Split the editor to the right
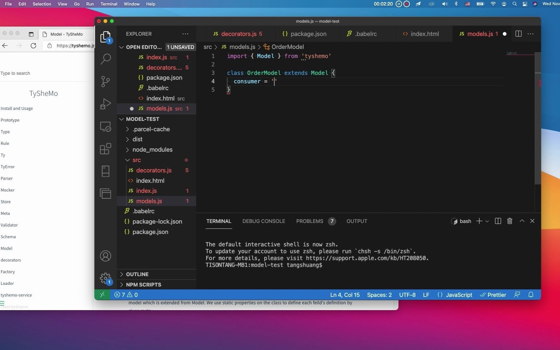This screenshot has width=560, height=350. tap(519, 34)
